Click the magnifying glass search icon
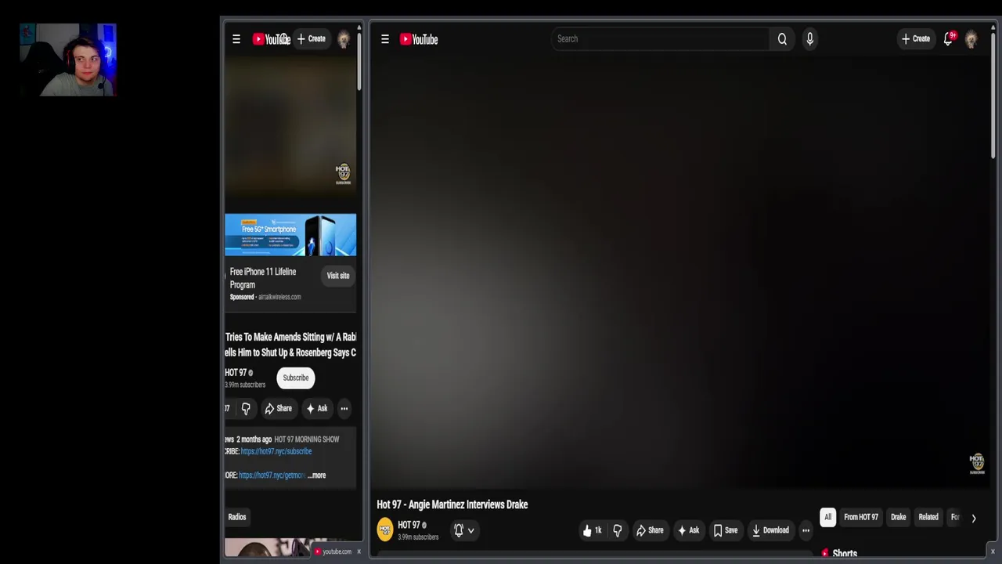 click(x=782, y=38)
